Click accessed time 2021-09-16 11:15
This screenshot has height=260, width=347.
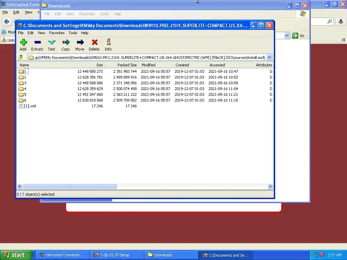pos(223,100)
